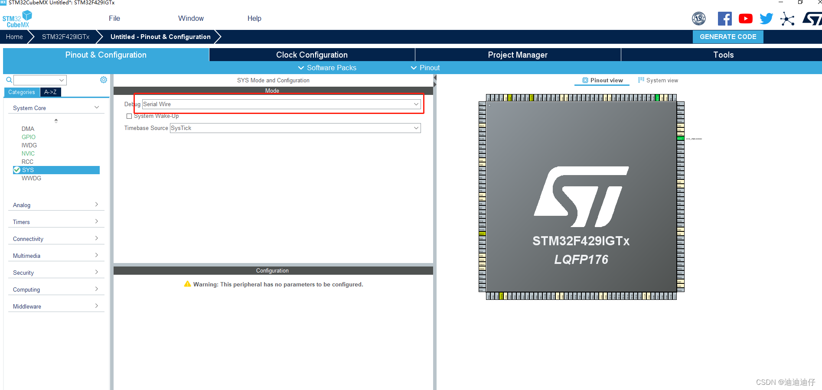Click the Pinout view chip icon
822x390 pixels.
pyautogui.click(x=585, y=80)
